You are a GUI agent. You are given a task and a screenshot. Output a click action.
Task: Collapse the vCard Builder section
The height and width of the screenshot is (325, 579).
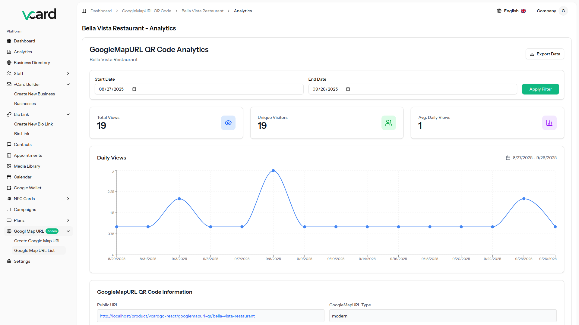[68, 84]
